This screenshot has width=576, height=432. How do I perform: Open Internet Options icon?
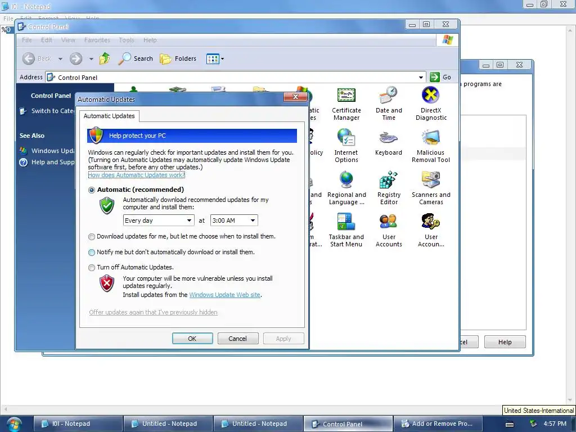[346, 146]
